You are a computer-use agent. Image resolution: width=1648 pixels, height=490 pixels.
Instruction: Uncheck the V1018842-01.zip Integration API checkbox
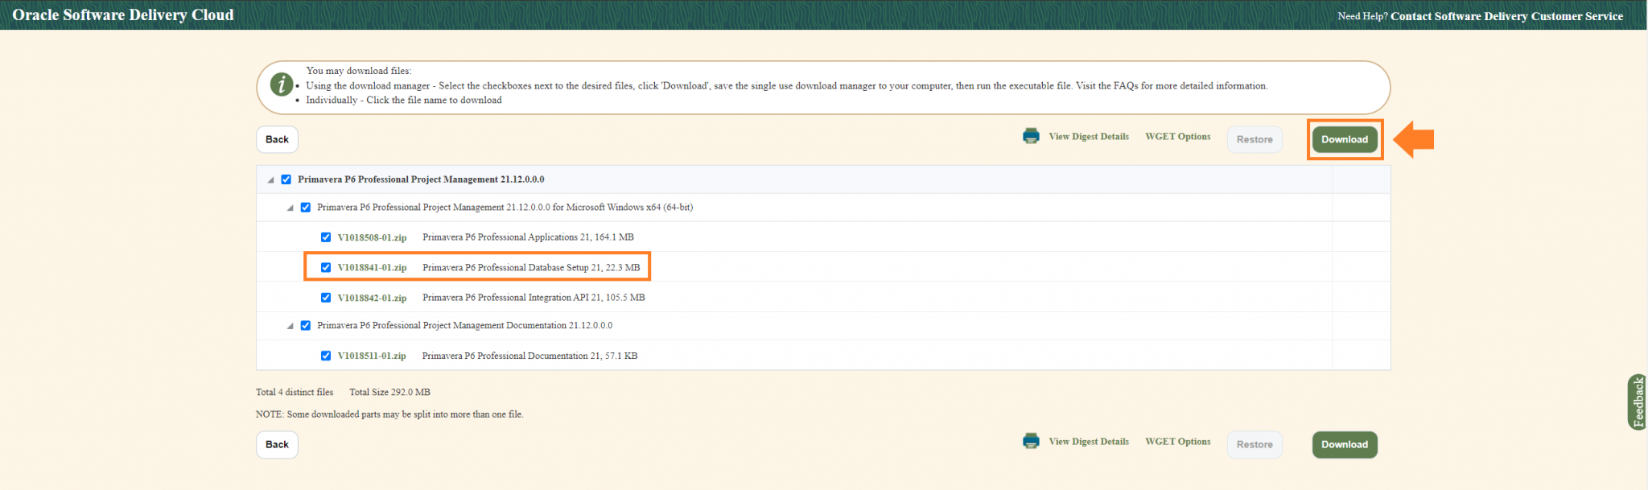pos(326,298)
